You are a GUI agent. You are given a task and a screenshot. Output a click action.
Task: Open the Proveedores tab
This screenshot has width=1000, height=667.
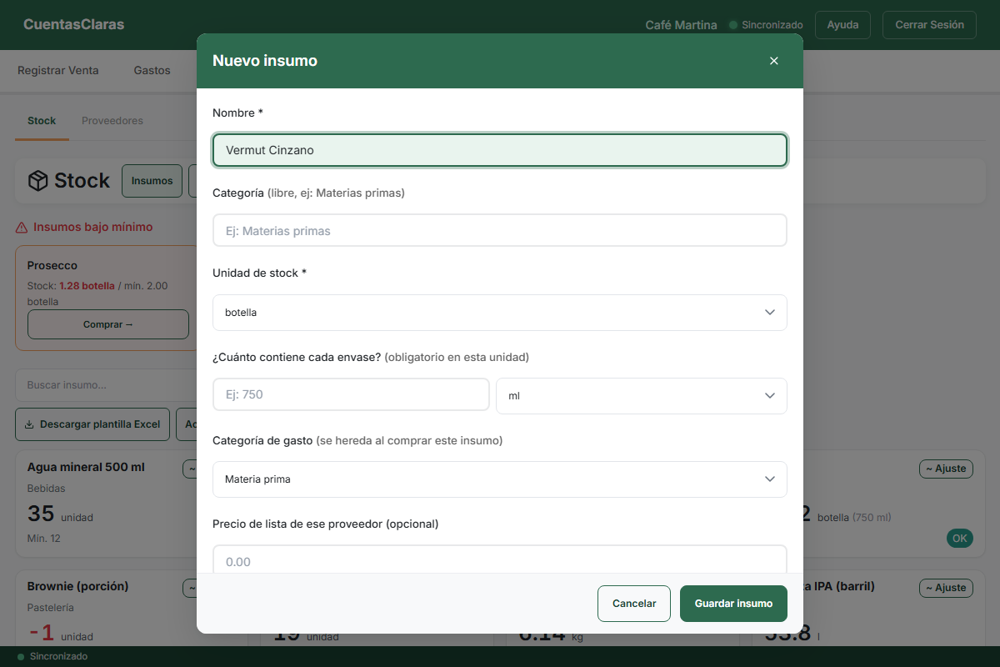point(112,121)
